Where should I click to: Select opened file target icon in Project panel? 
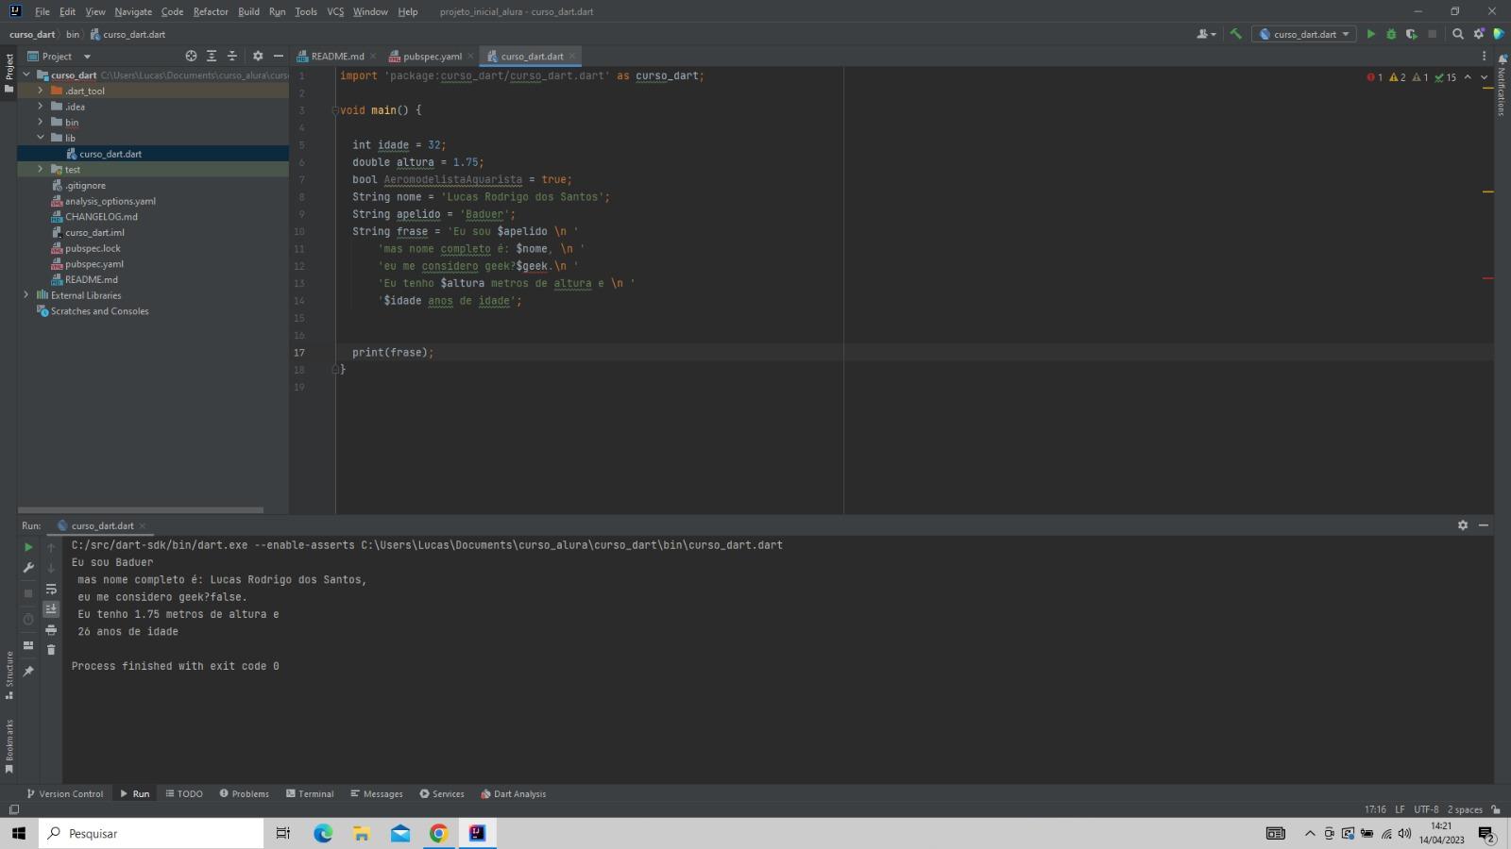coord(191,56)
